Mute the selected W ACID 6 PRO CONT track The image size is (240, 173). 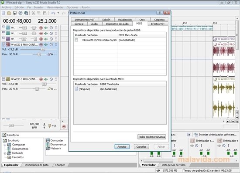click(51, 44)
